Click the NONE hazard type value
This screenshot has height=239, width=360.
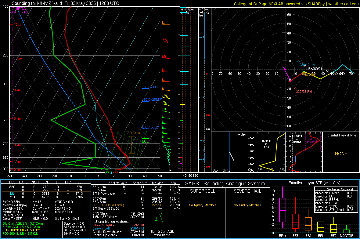[341, 154]
